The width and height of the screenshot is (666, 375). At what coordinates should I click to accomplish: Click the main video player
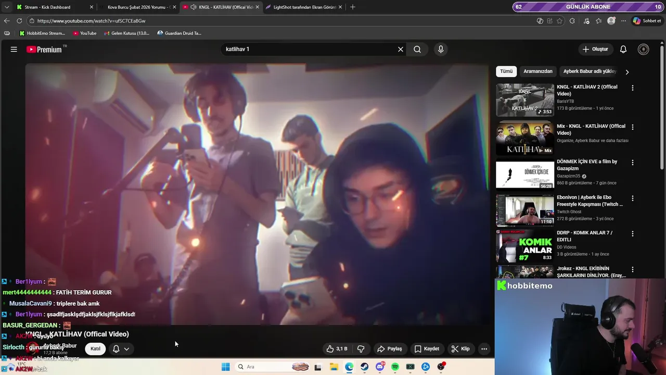tap(258, 194)
